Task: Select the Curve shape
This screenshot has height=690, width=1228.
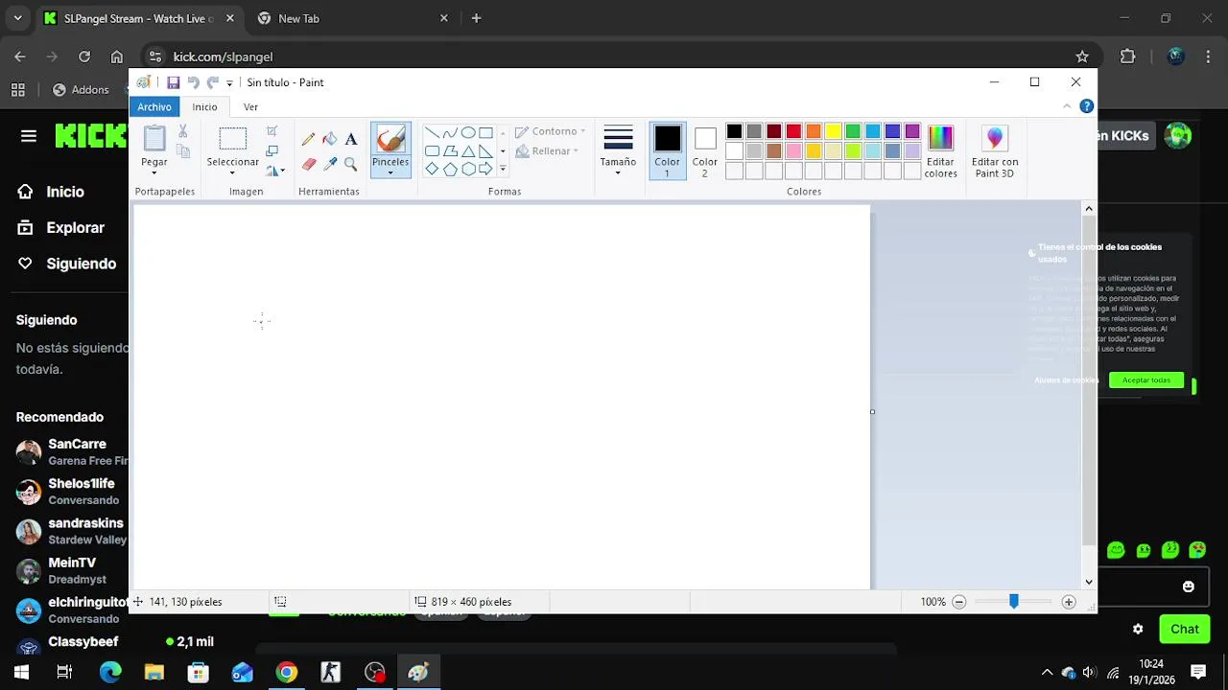Action: tap(450, 133)
